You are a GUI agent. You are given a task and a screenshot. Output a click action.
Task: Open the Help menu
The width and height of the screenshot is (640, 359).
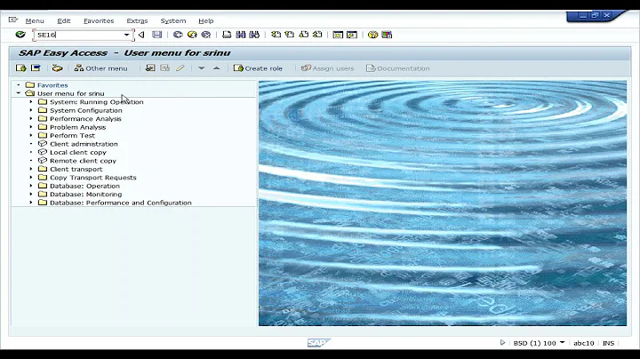205,20
